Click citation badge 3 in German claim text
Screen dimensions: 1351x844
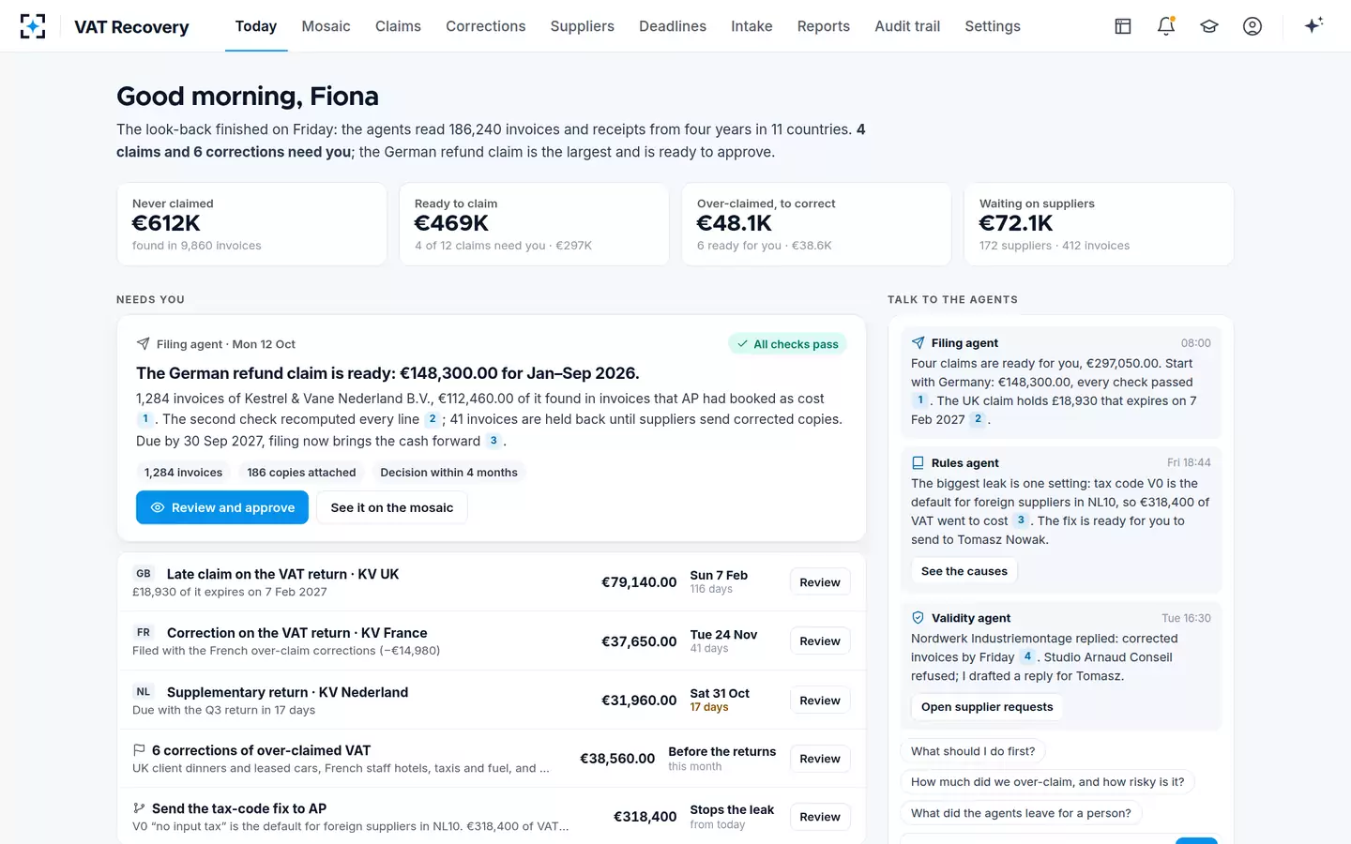pos(493,441)
